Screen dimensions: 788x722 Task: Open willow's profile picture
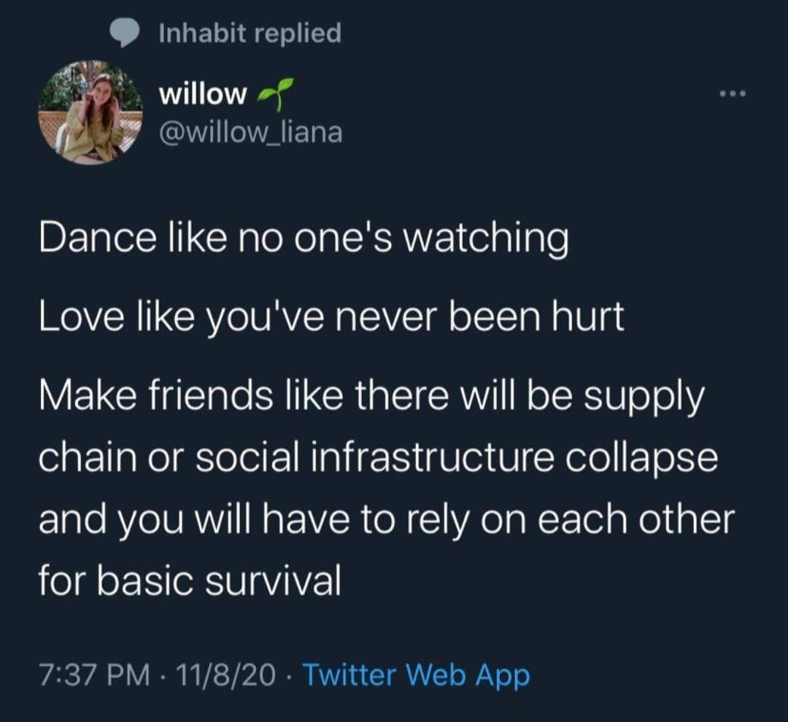pyautogui.click(x=90, y=112)
